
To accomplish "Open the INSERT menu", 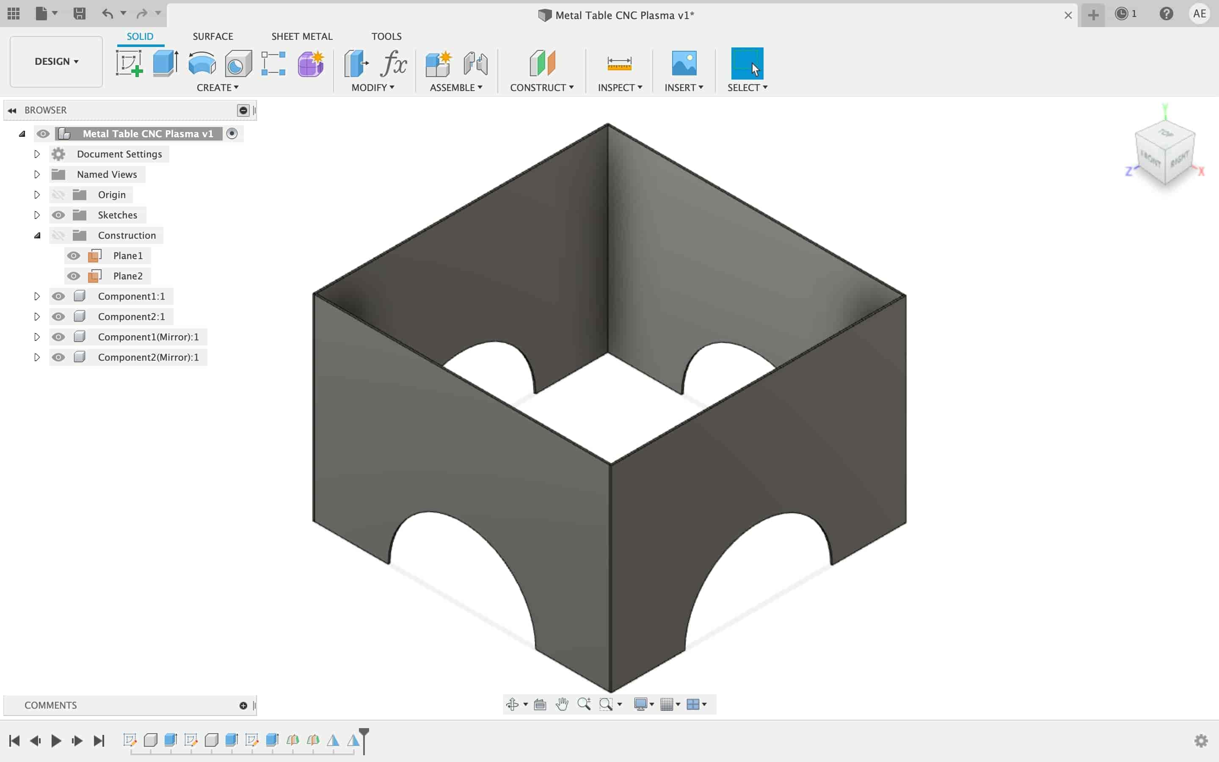I will point(684,88).
